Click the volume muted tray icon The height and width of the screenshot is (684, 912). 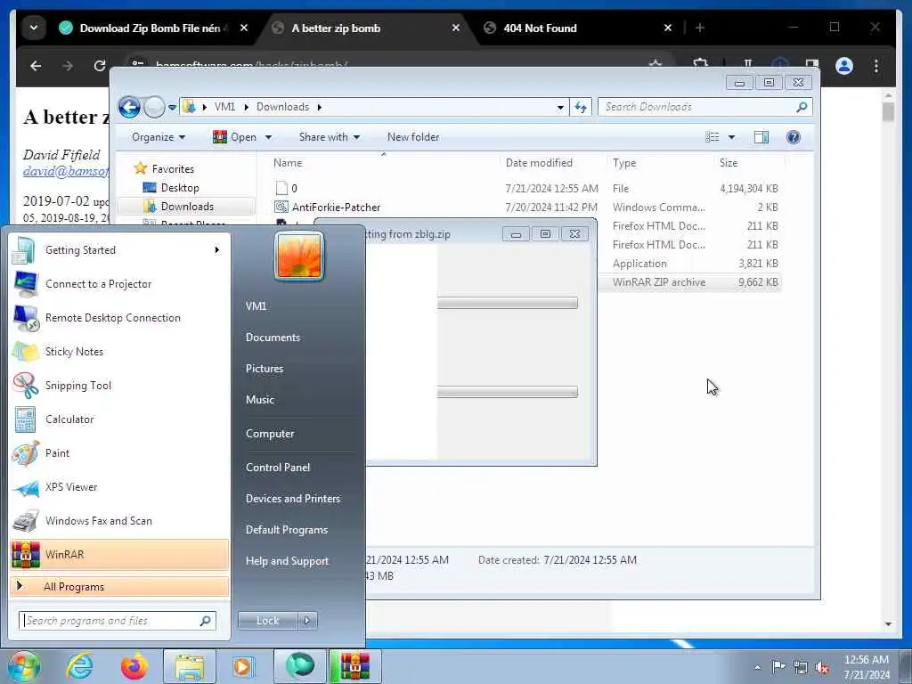pos(822,668)
